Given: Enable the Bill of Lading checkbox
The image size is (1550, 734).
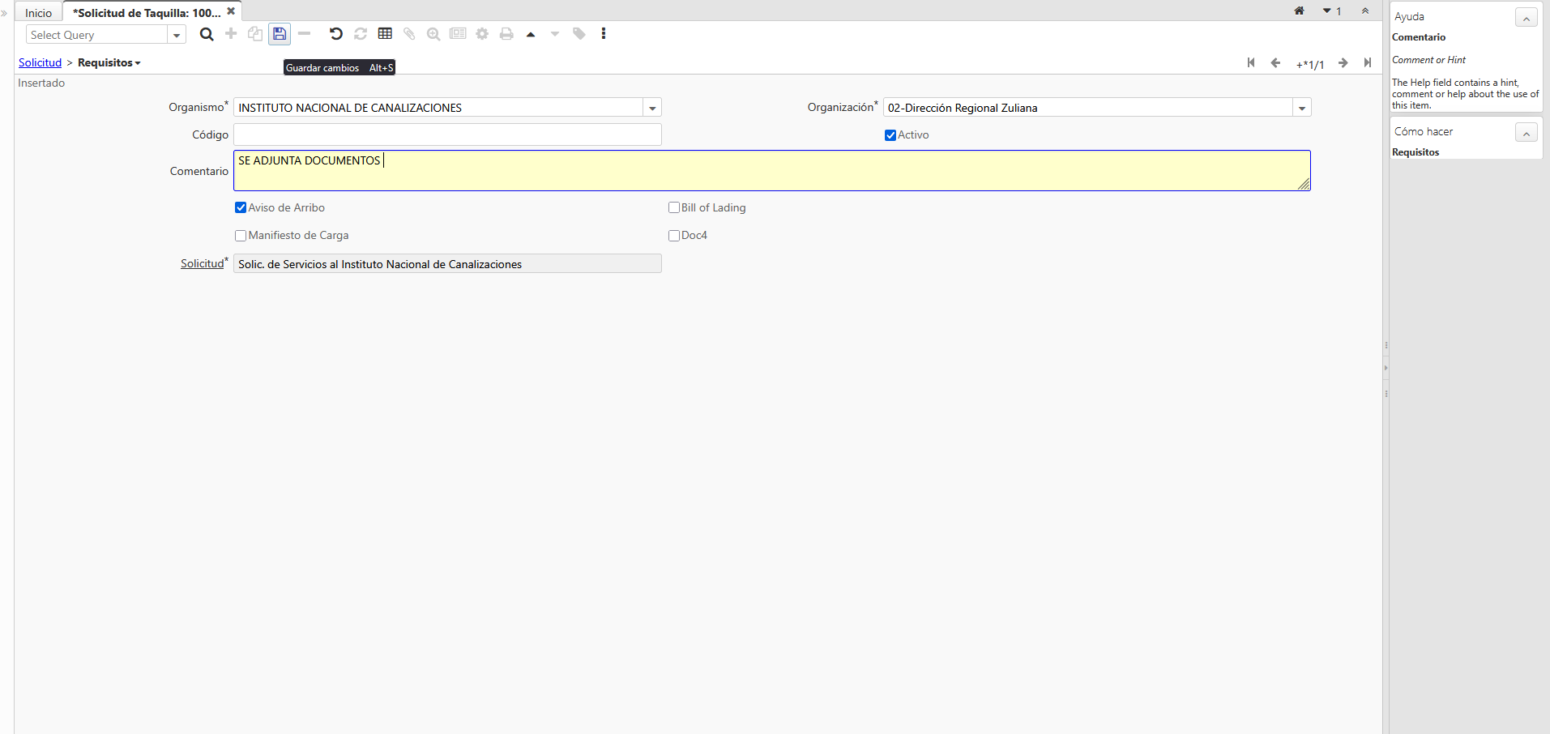Looking at the screenshot, I should click(673, 208).
